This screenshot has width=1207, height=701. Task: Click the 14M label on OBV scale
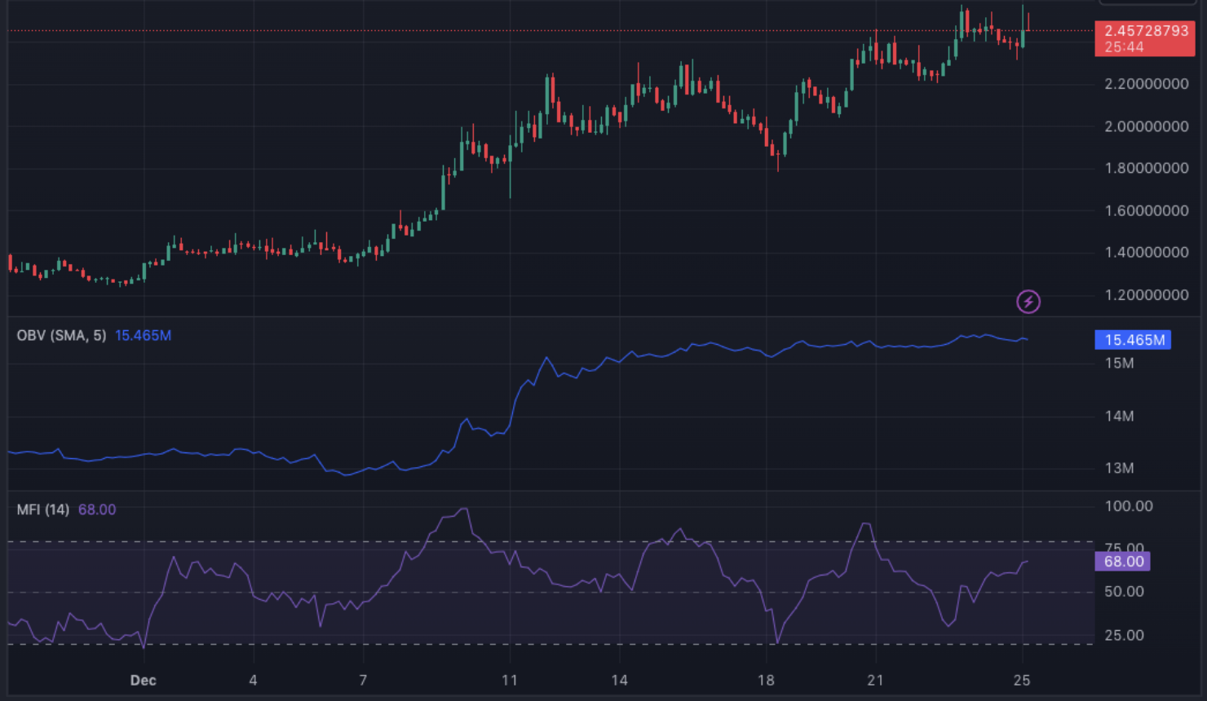tap(1119, 417)
